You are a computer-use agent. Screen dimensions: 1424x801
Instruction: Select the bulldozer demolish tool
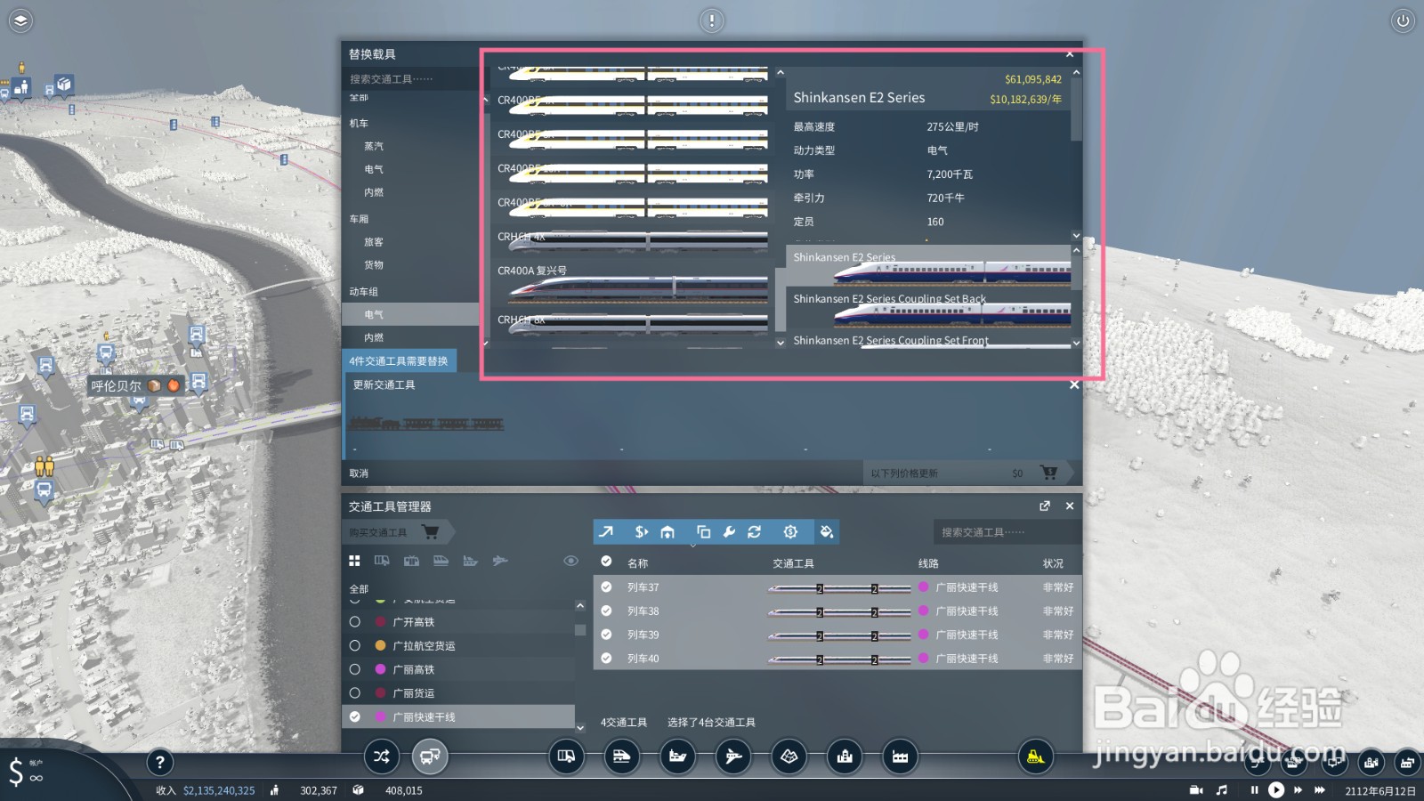click(x=1035, y=756)
